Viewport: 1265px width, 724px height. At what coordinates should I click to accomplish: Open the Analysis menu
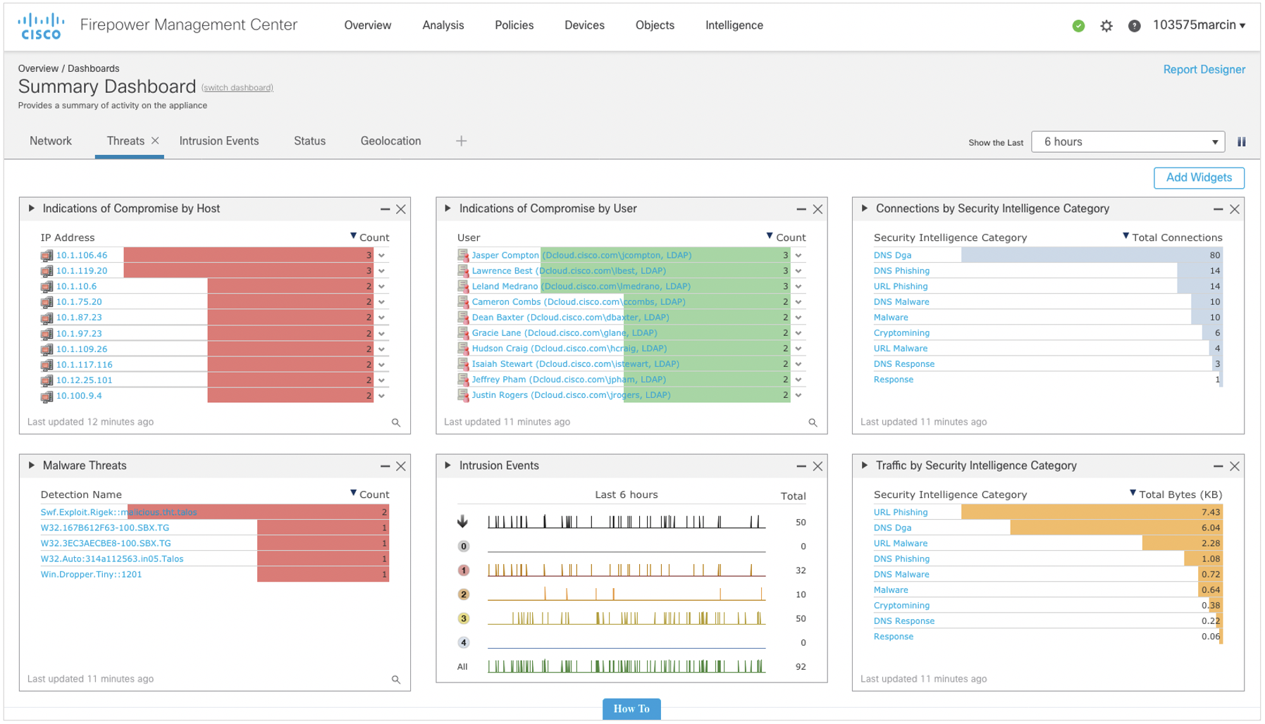(x=443, y=25)
